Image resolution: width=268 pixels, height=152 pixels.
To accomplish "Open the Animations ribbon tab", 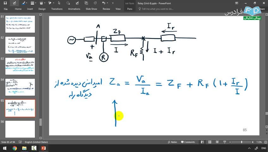I will 74,9.
